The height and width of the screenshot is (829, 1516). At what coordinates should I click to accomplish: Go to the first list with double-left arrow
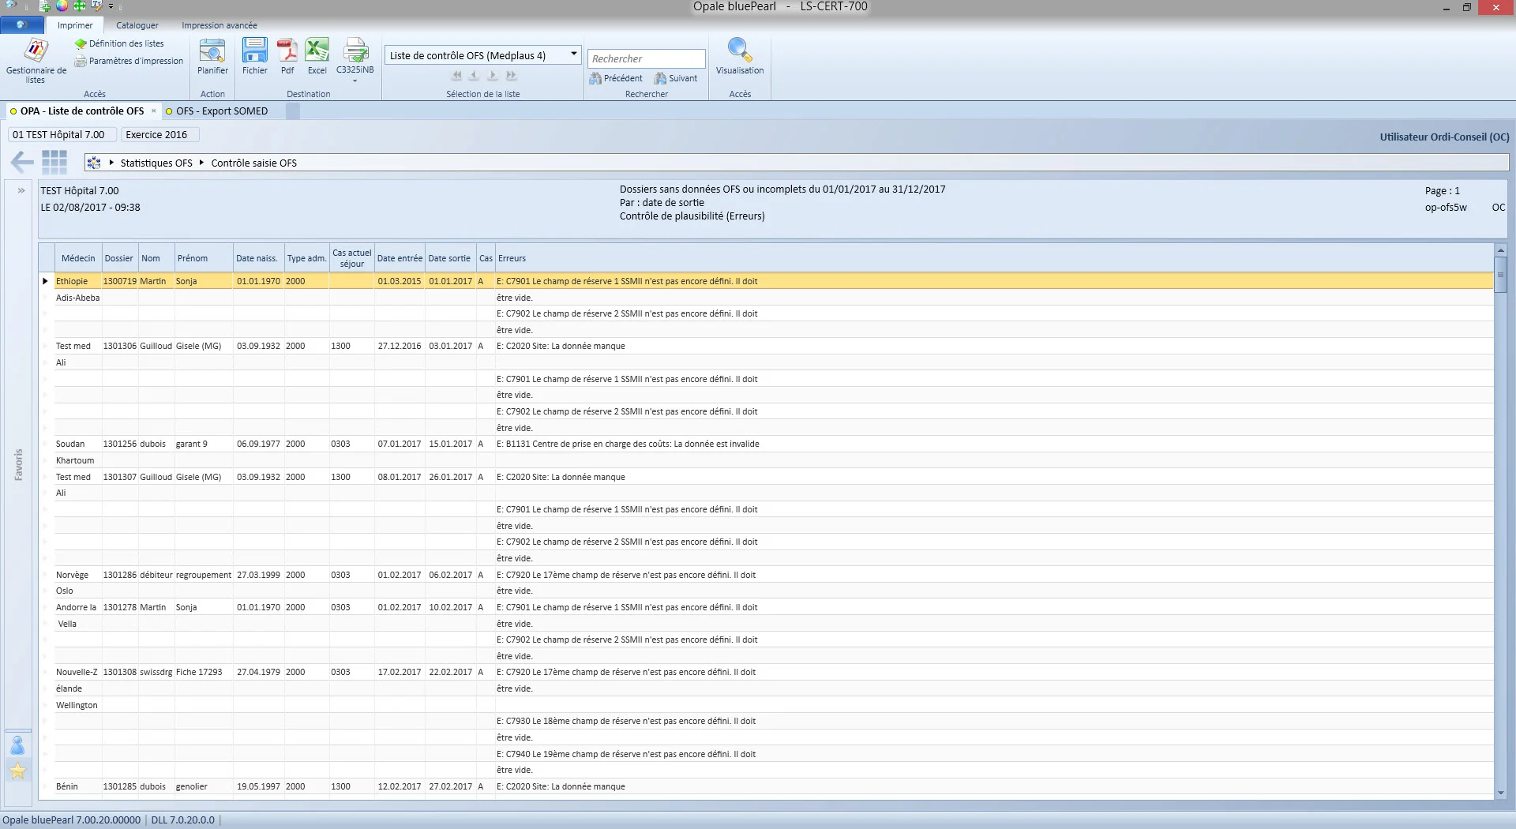tap(456, 76)
